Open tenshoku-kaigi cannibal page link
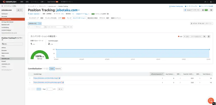The image size is (216, 105). [x=46, y=78]
